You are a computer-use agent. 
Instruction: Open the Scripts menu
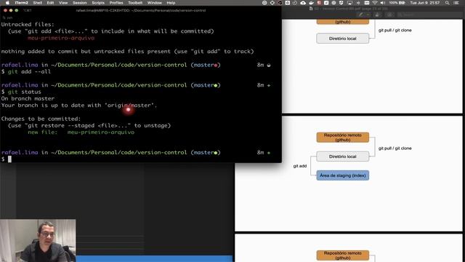click(x=98, y=3)
